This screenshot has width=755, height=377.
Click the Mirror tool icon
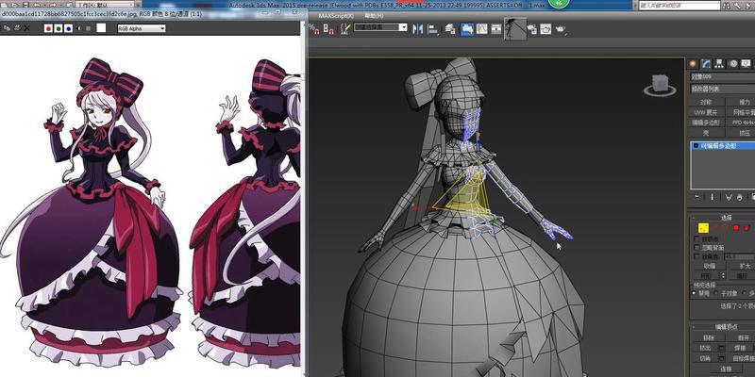point(418,29)
